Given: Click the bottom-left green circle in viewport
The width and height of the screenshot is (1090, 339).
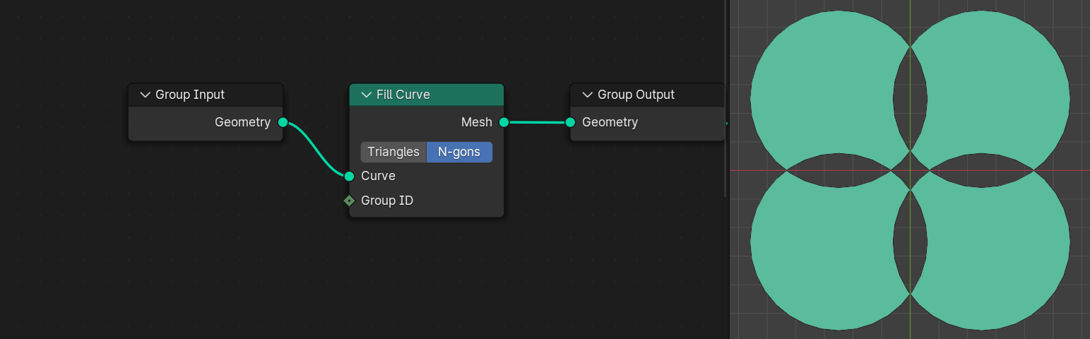Looking at the screenshot, I should (819, 254).
